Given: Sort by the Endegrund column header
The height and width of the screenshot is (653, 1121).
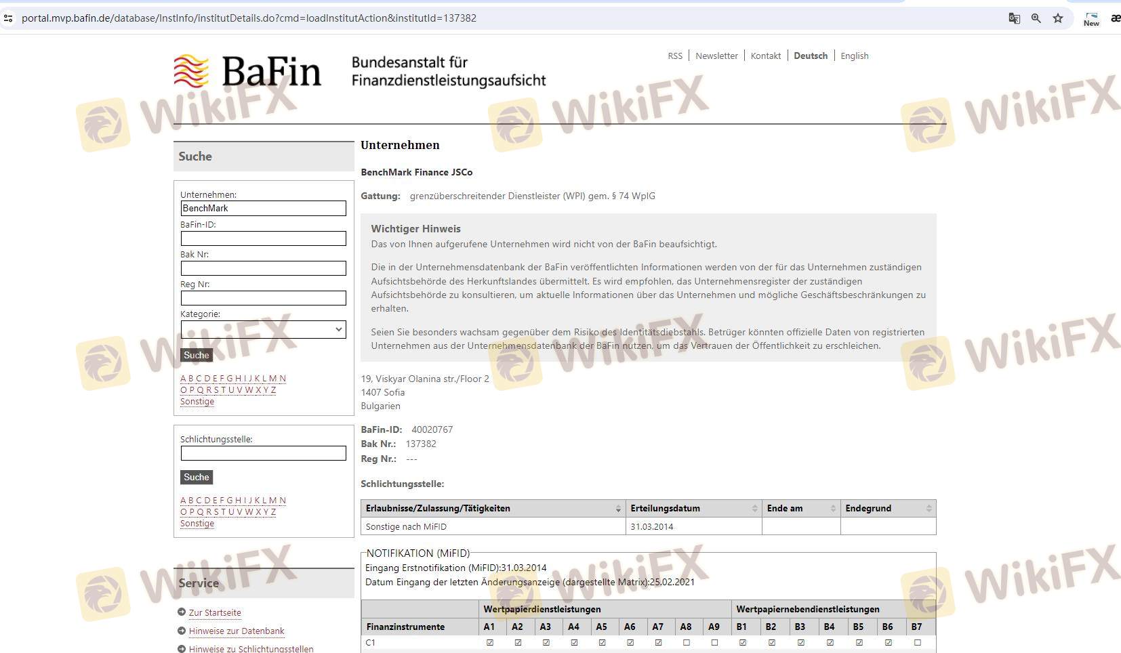Looking at the screenshot, I should pos(888,508).
